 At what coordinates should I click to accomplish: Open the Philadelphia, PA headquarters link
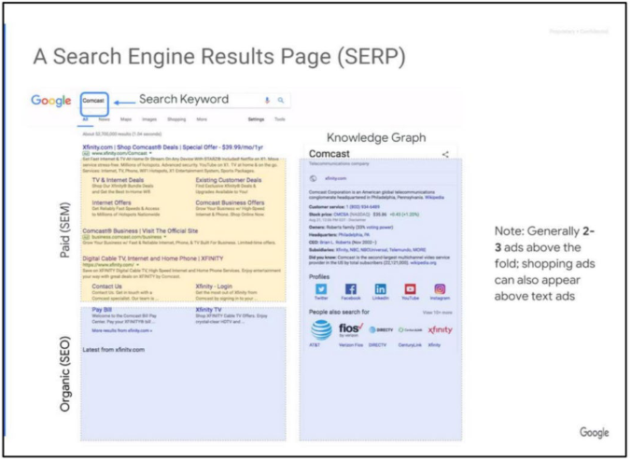click(354, 235)
